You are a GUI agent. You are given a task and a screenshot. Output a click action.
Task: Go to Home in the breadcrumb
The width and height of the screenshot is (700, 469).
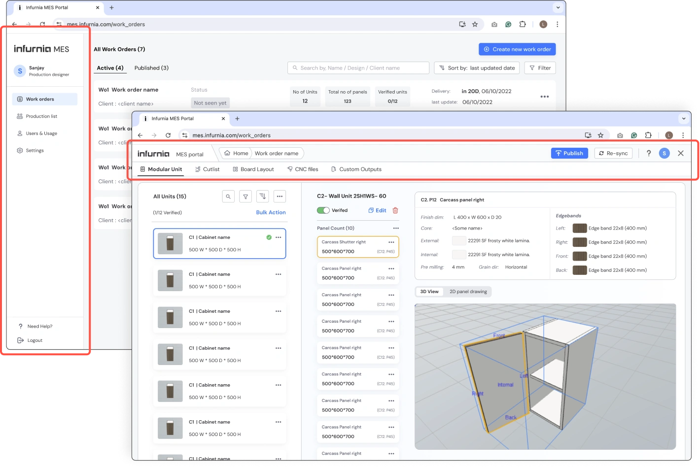(x=236, y=153)
